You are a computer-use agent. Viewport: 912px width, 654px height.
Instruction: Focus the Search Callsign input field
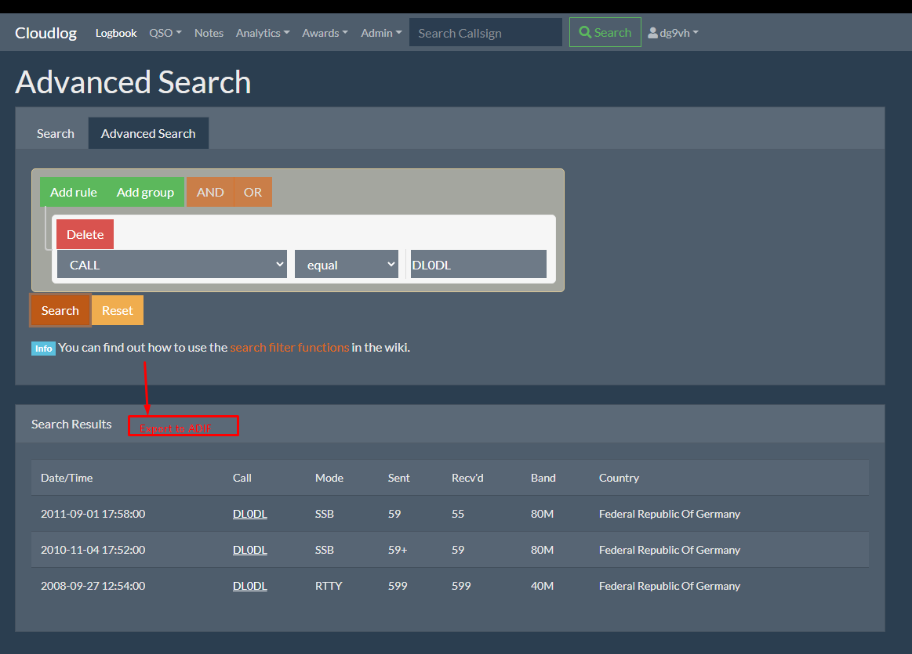pyautogui.click(x=485, y=33)
